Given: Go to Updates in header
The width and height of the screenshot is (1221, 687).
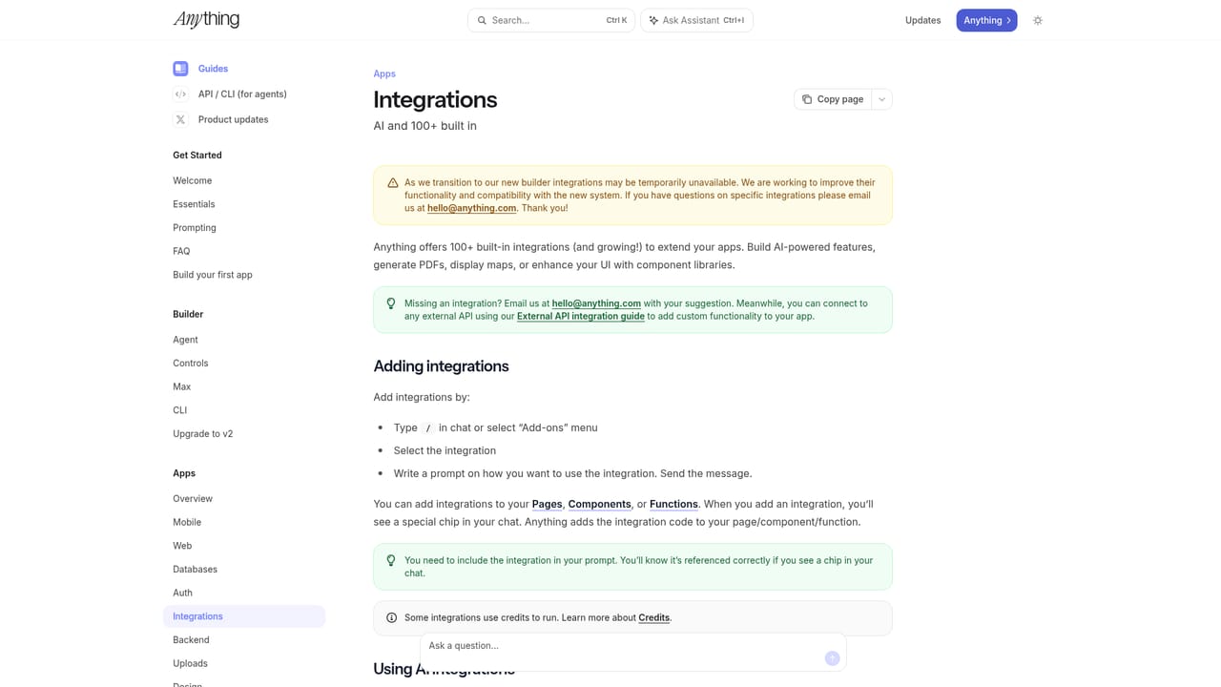Looking at the screenshot, I should tap(922, 20).
